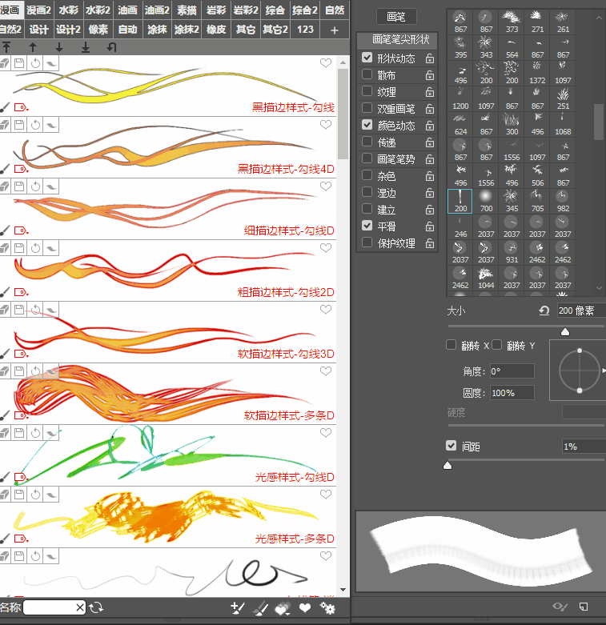
Task: Select brush tip thumbnail labeled 700
Action: [486, 202]
